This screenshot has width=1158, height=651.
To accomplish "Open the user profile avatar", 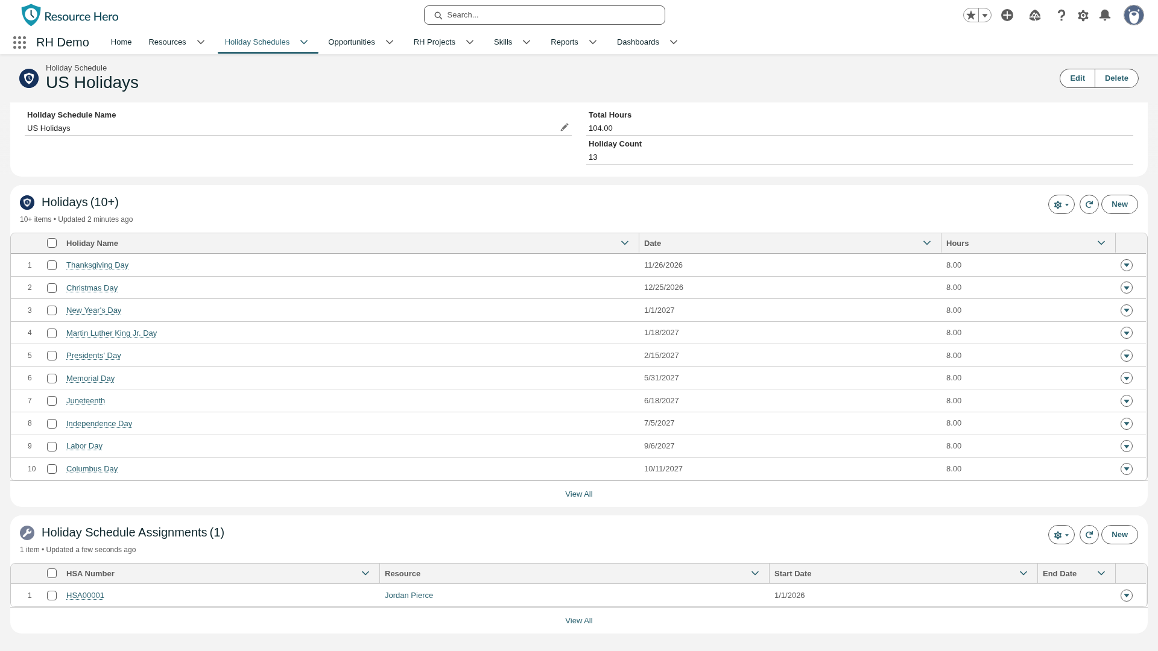I will click(1134, 15).
